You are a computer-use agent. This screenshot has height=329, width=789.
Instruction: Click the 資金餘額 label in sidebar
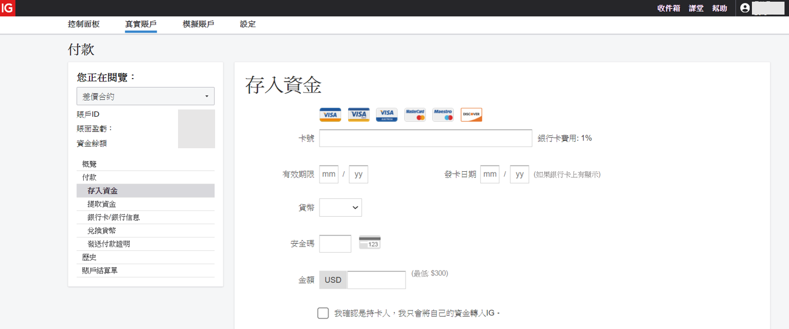tap(92, 143)
